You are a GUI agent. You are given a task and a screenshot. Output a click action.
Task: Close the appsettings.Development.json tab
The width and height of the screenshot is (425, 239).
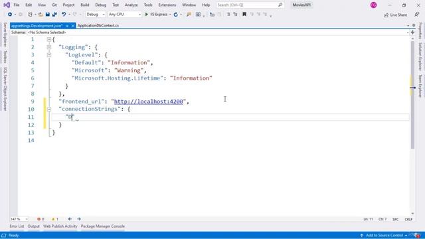[x=72, y=26]
